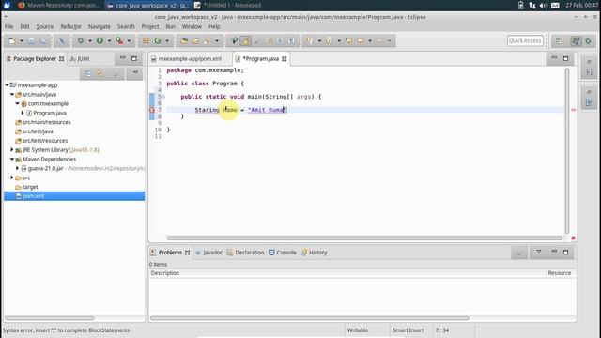Click the editor horizontal scrollbar

point(365,238)
